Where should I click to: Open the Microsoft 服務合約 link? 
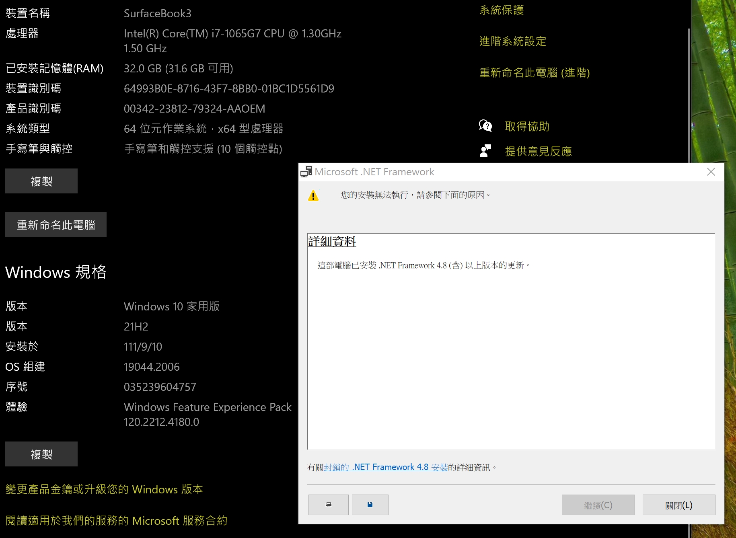(116, 521)
